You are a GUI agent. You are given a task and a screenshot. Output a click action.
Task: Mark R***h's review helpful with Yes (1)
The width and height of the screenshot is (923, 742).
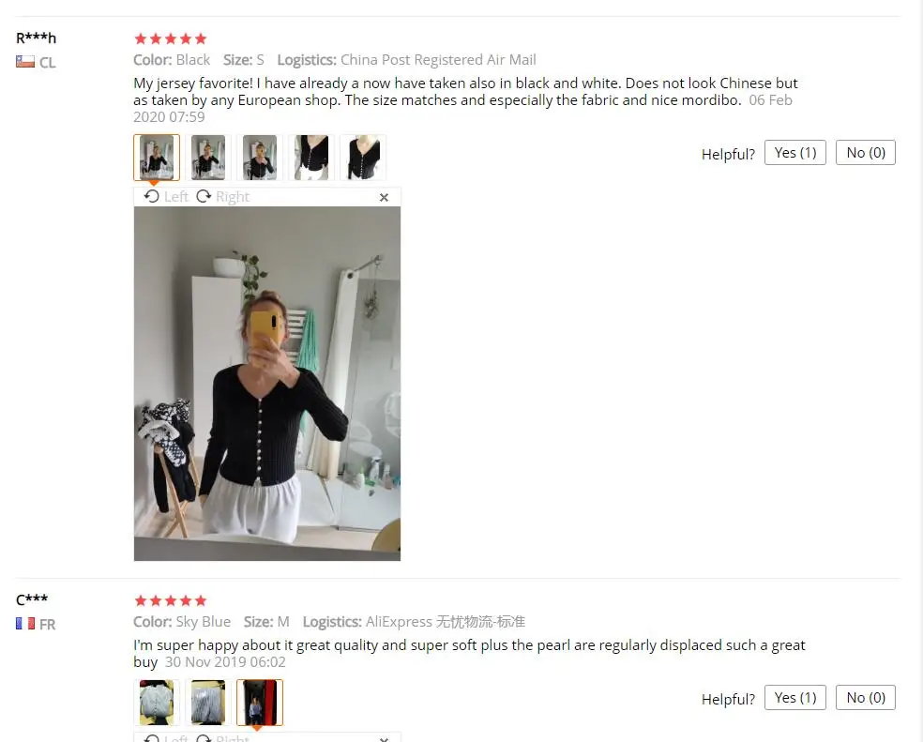(795, 153)
